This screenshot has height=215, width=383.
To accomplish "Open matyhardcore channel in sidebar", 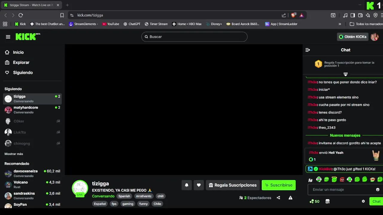I will pos(32,110).
